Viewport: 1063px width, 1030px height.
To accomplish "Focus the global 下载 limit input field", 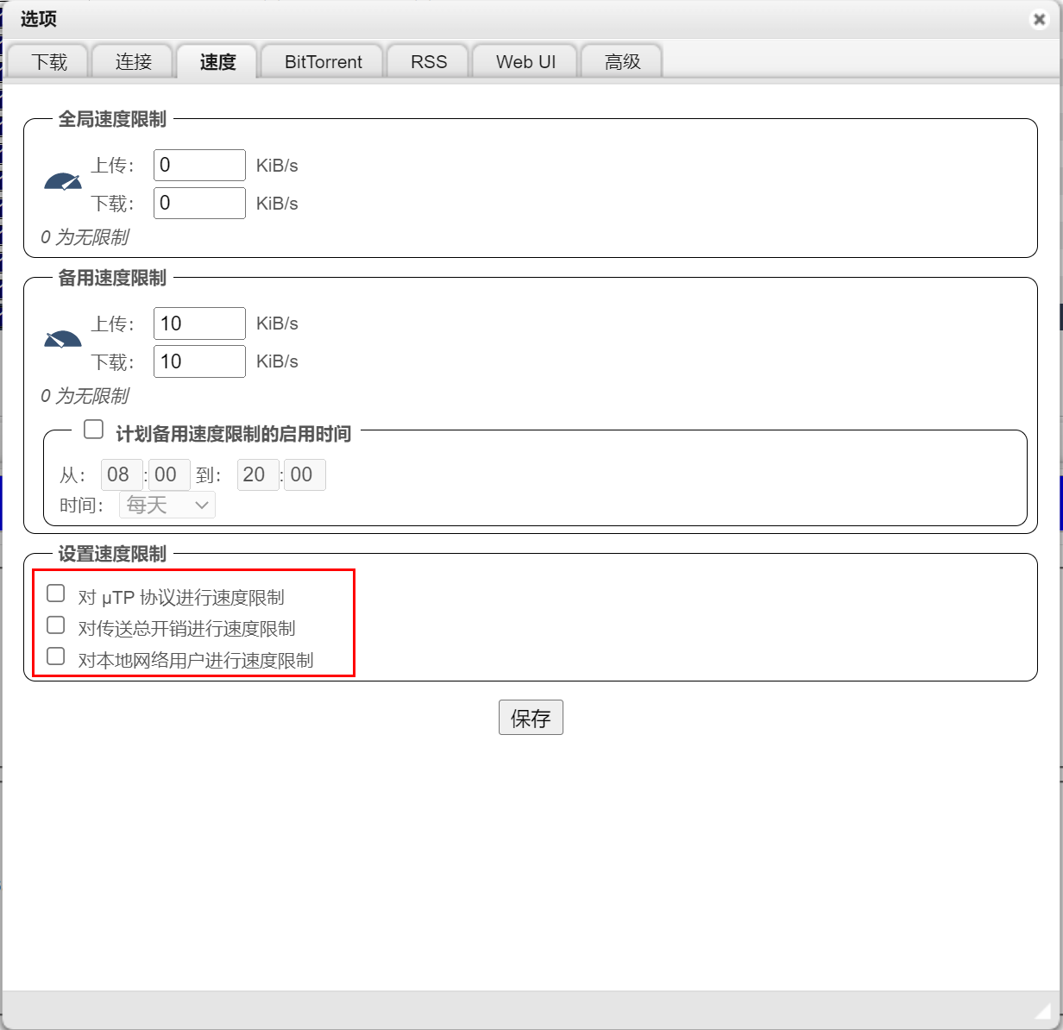I will pos(199,204).
